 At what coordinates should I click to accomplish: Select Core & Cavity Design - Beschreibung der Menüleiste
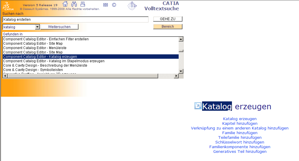point(90,65)
